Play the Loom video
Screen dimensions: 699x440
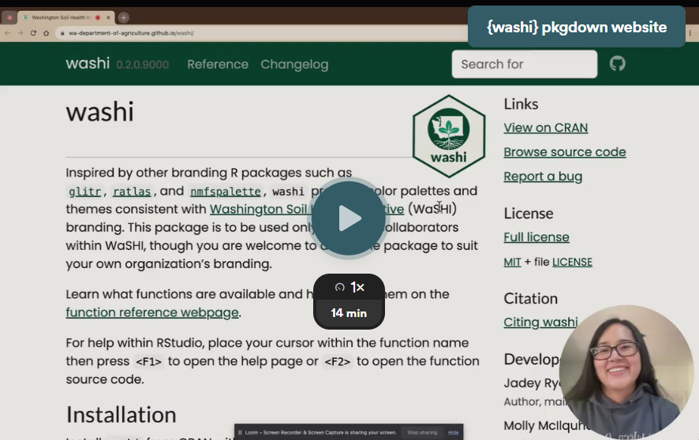pyautogui.click(x=349, y=218)
